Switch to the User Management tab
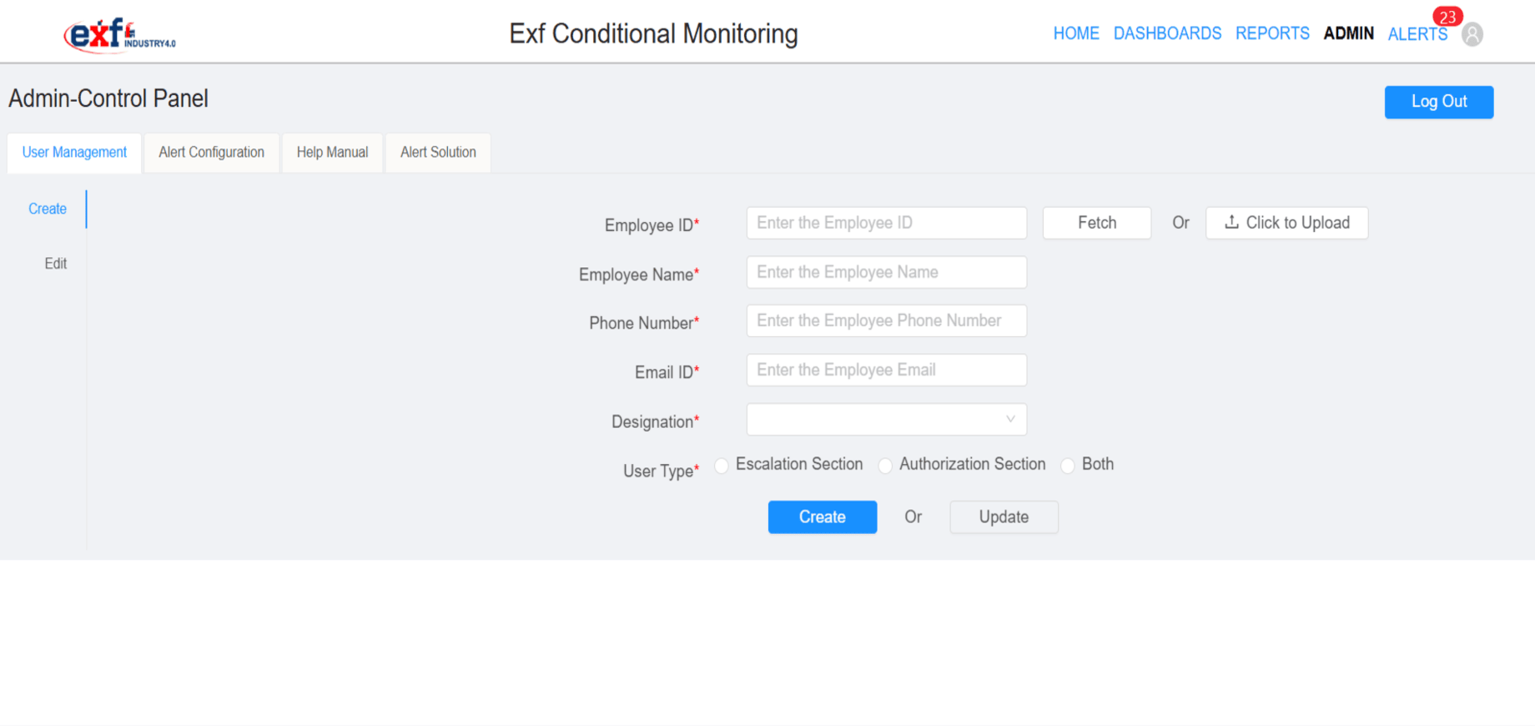1535x726 pixels. tap(74, 153)
